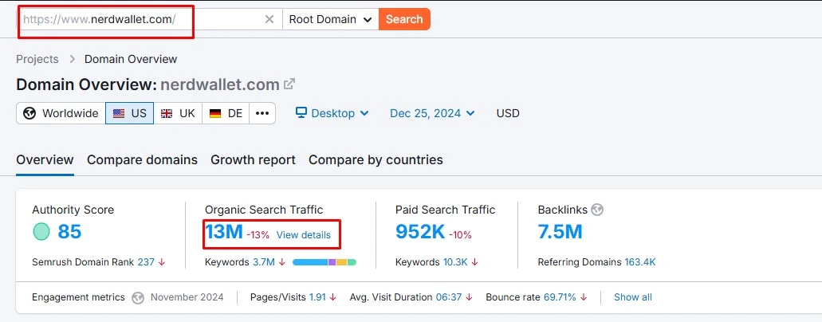This screenshot has height=322, width=822.
Task: Click Show all engagement metrics
Action: click(633, 297)
